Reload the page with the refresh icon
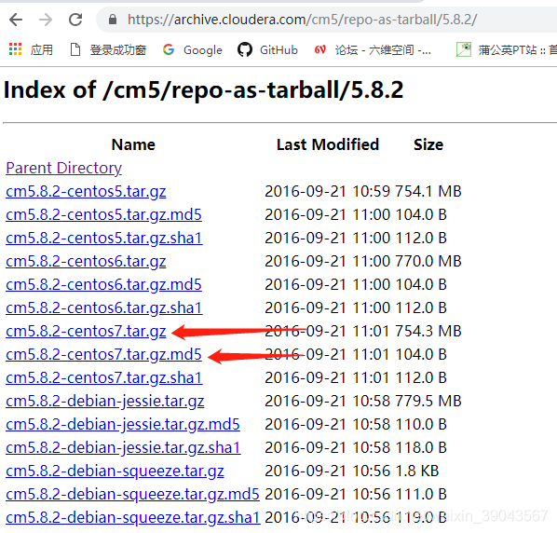Image resolution: width=557 pixels, height=533 pixels. 75,20
